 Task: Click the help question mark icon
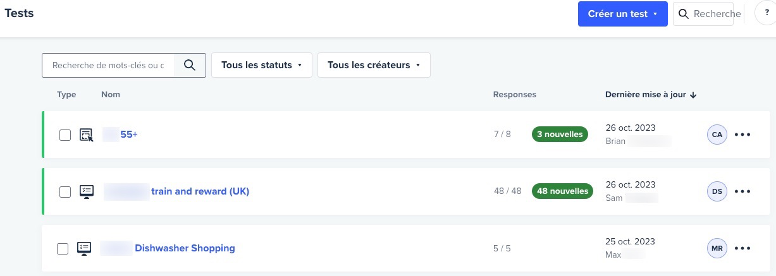pyautogui.click(x=767, y=13)
